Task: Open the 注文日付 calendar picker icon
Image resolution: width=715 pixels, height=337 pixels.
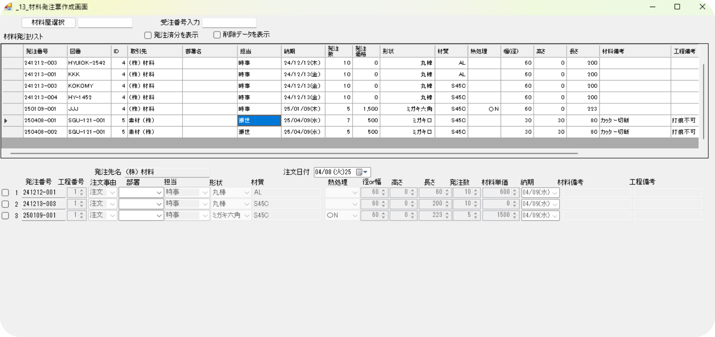Action: (x=359, y=172)
